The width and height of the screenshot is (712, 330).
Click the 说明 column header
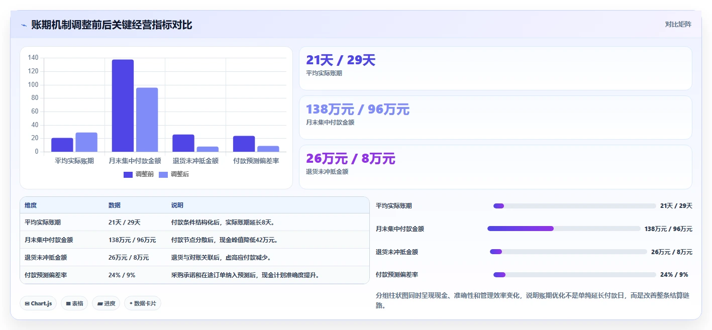[177, 205]
